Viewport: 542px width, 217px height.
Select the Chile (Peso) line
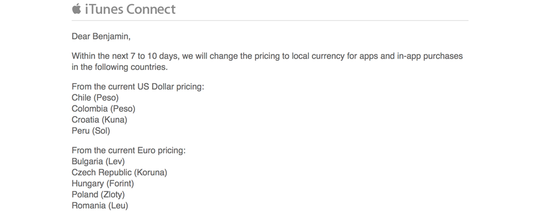pyautogui.click(x=95, y=98)
